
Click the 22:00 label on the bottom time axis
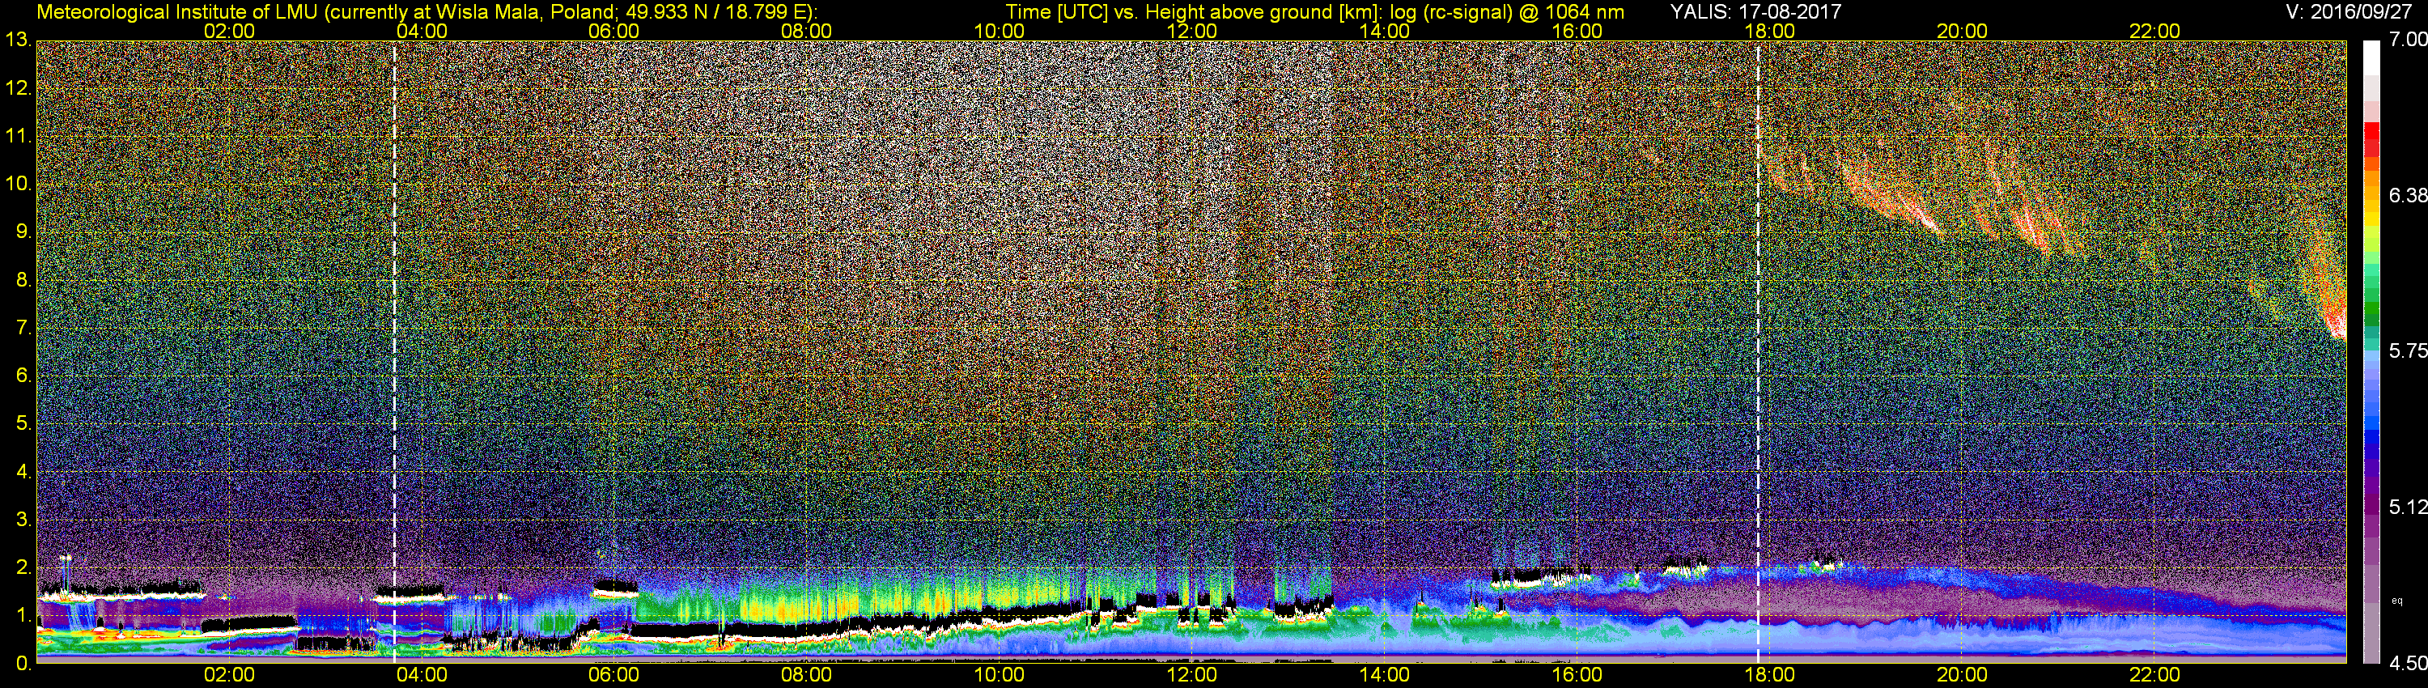[2154, 675]
